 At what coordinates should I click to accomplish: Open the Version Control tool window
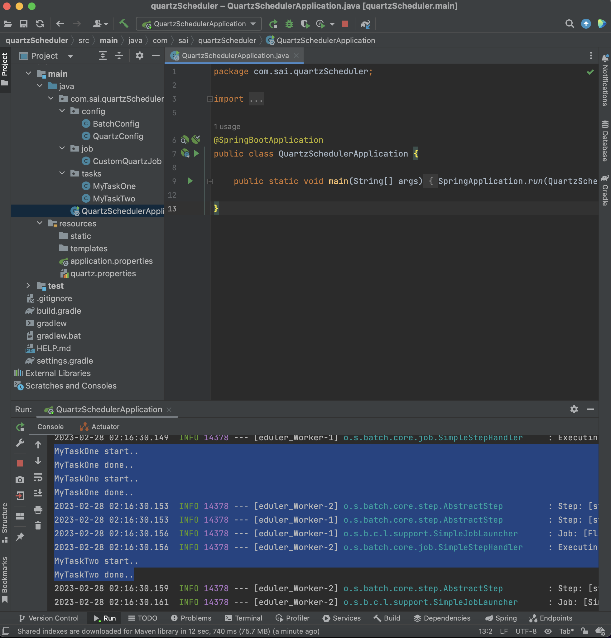pyautogui.click(x=50, y=618)
